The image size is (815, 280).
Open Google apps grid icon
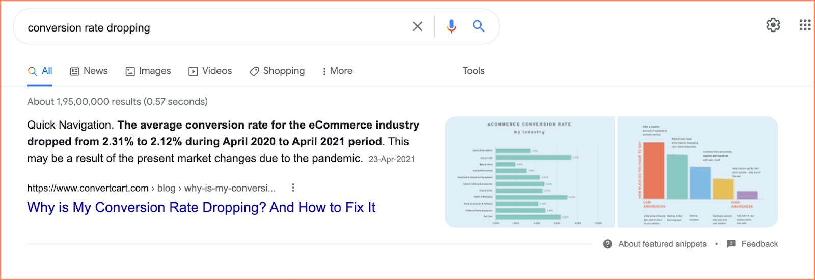click(805, 25)
